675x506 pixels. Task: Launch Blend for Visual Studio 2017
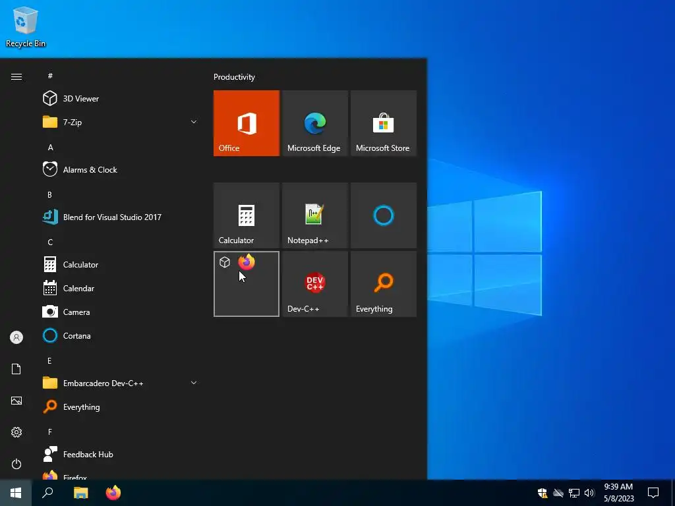click(x=121, y=217)
